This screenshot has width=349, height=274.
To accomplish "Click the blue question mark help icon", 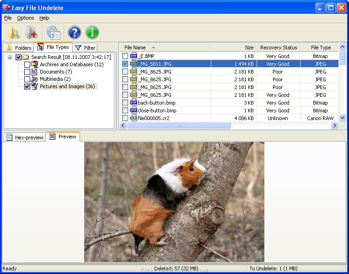I will 74,32.
